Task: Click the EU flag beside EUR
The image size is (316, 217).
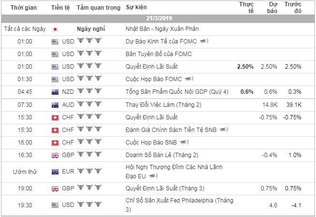Action: coord(55,171)
